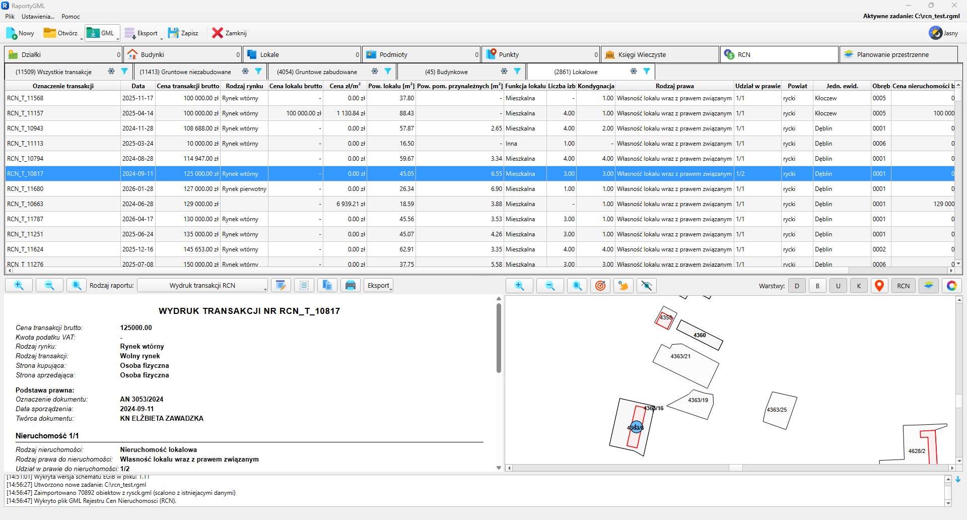The width and height of the screenshot is (967, 520).
Task: Click the copy report pages icon
Action: click(327, 286)
